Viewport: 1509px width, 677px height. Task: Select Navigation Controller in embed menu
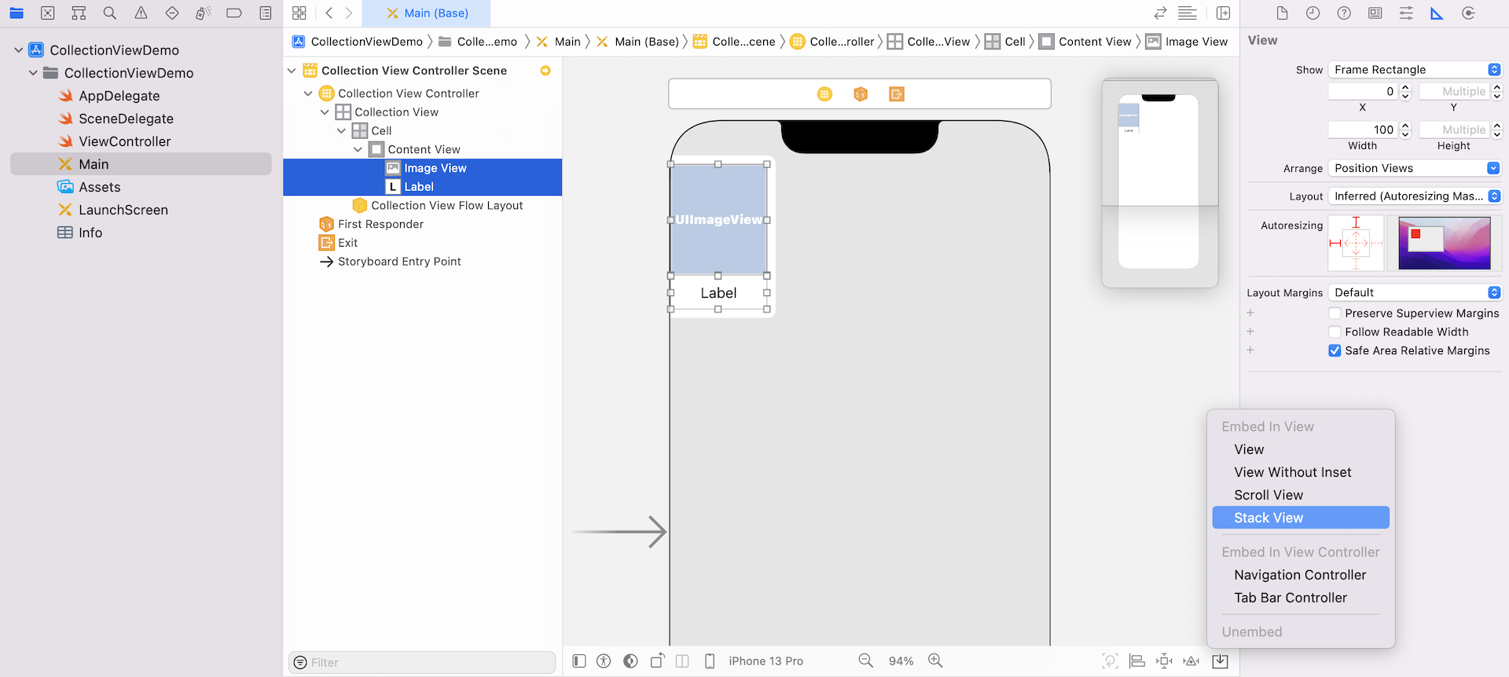(1300, 575)
